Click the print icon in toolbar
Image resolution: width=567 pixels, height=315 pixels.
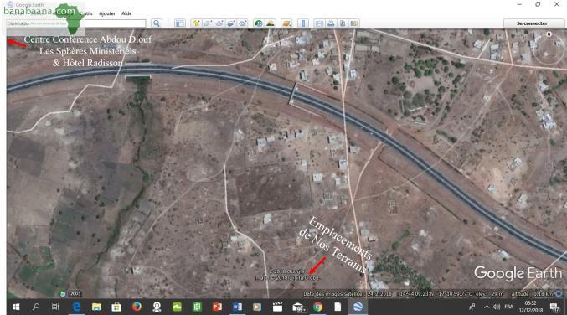click(x=331, y=23)
